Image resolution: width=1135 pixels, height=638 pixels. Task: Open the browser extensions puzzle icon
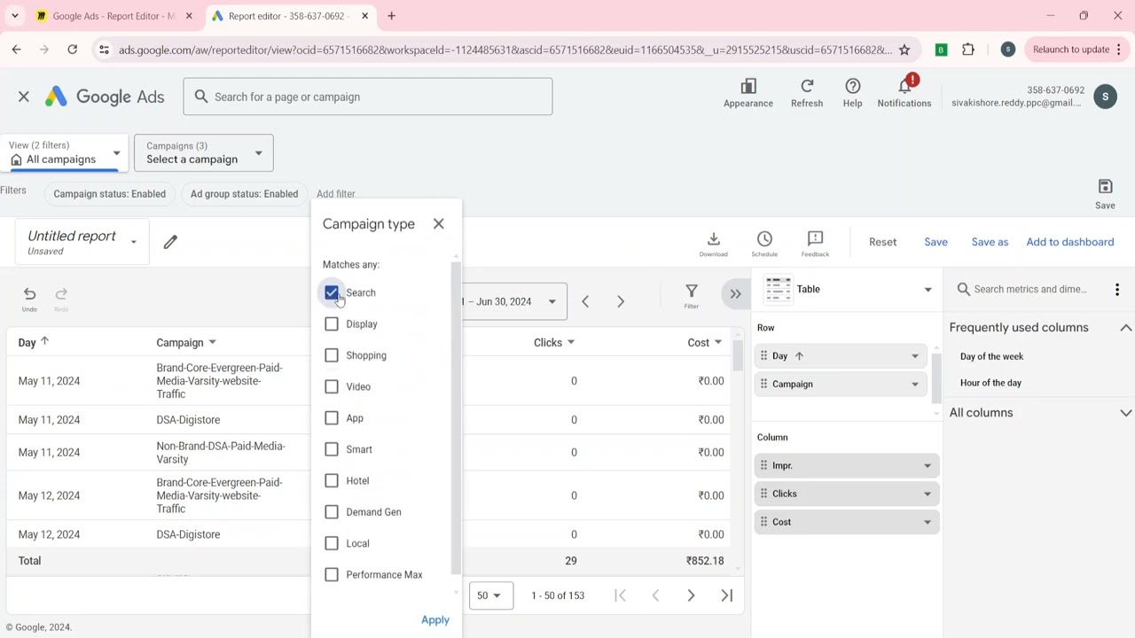pos(968,50)
